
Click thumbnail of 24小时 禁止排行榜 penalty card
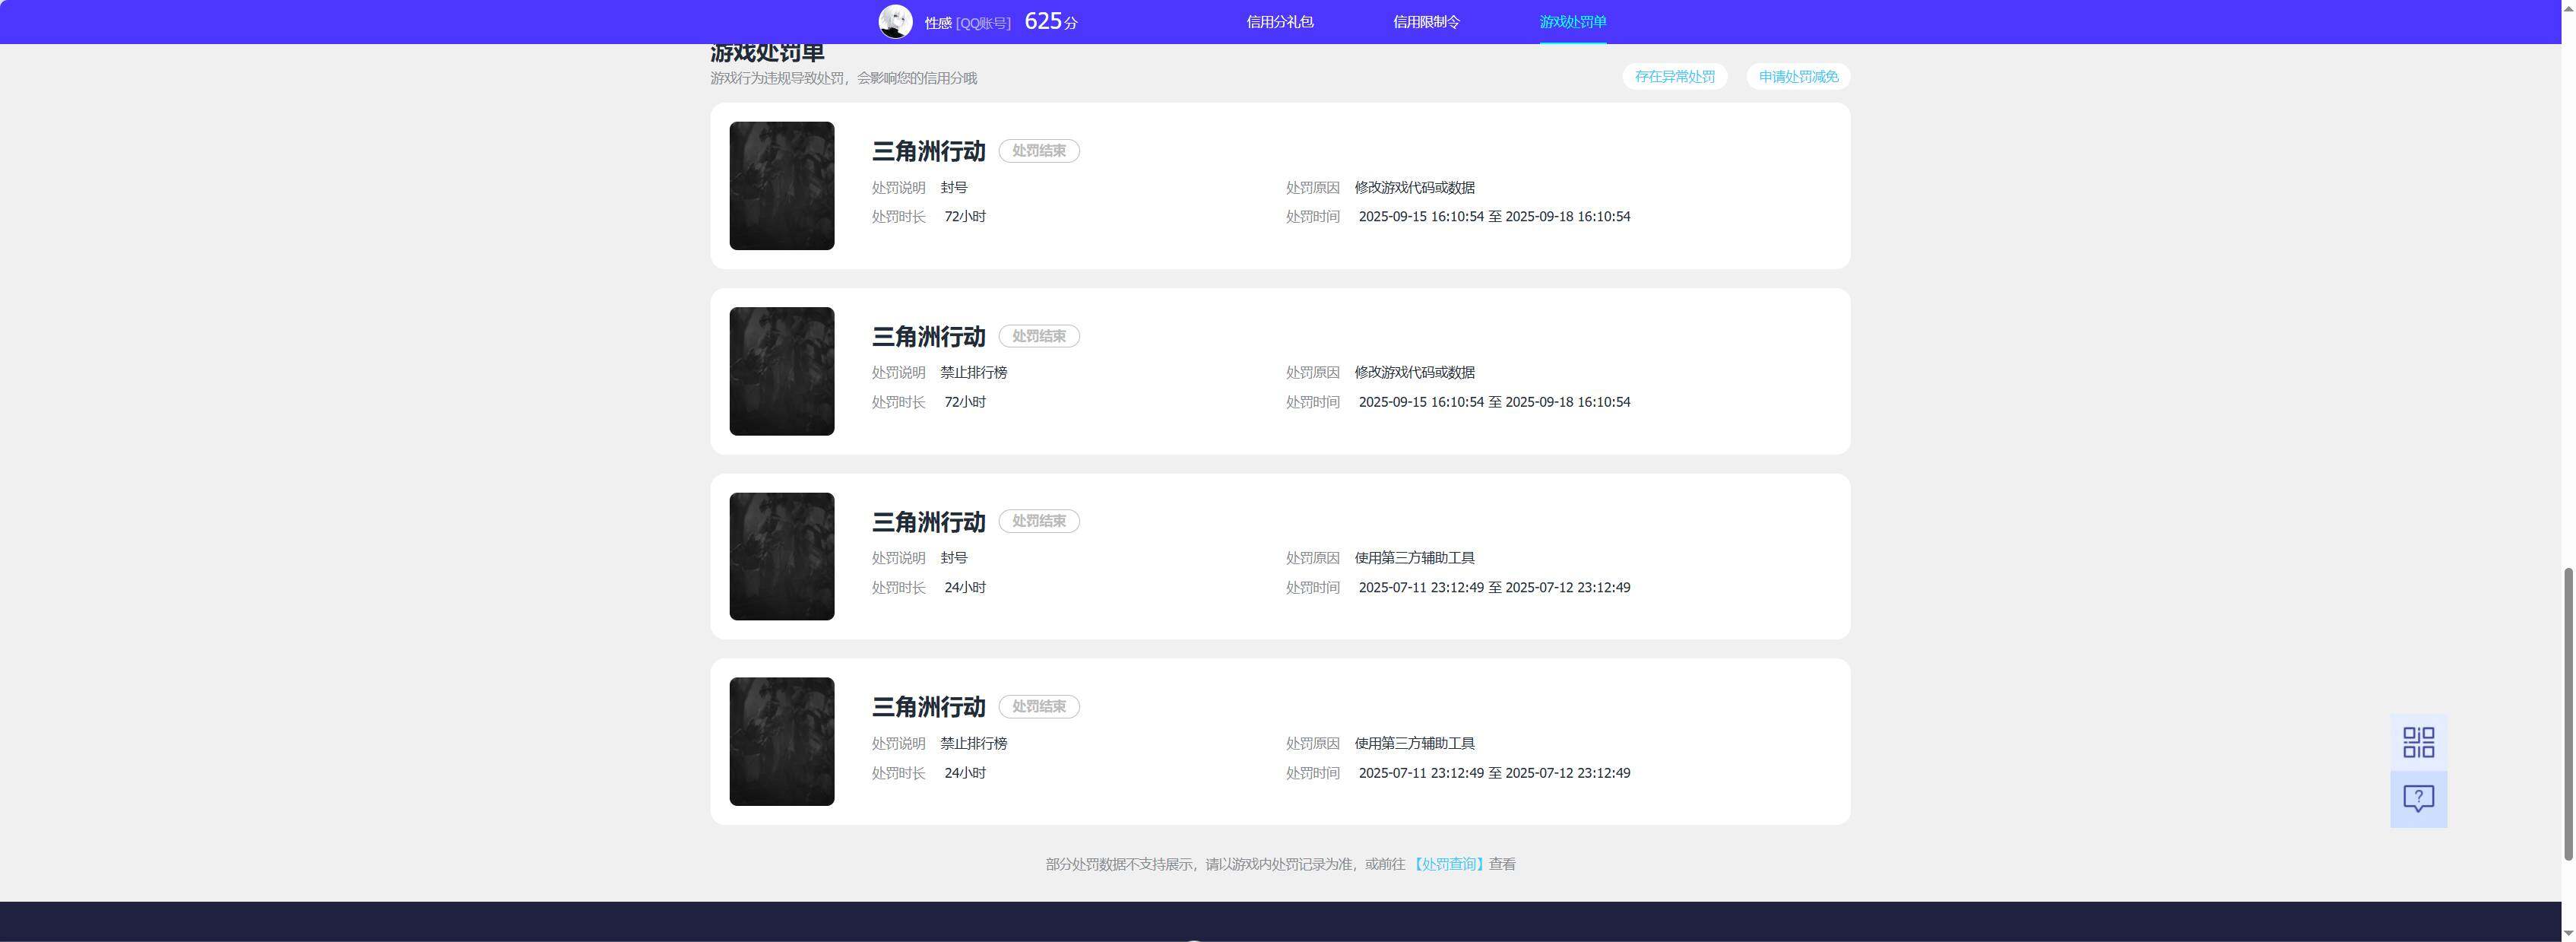point(782,742)
